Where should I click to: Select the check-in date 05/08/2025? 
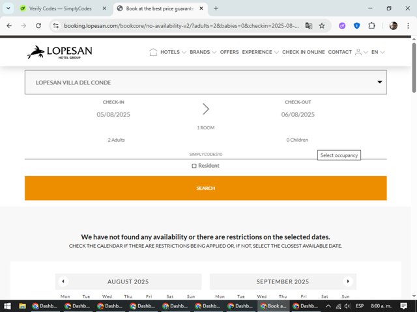click(113, 114)
